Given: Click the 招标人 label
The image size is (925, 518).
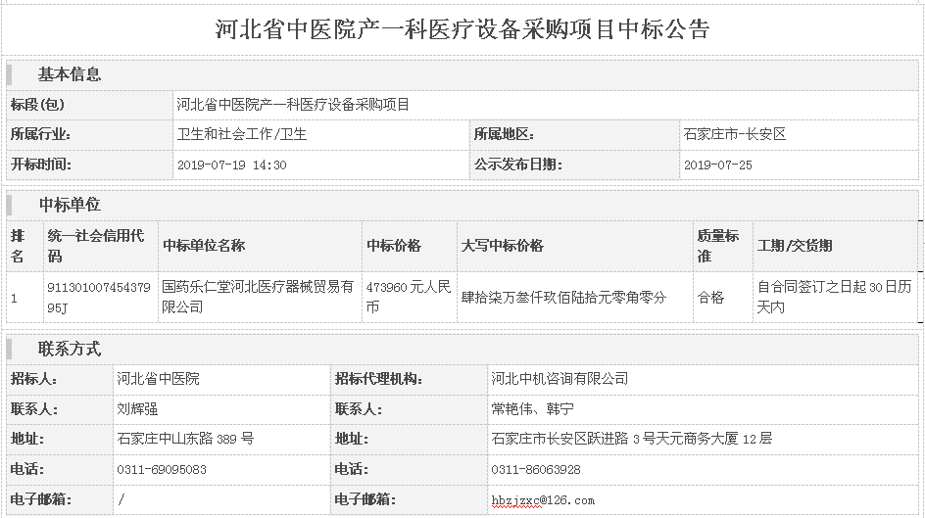Looking at the screenshot, I should click(x=33, y=379).
